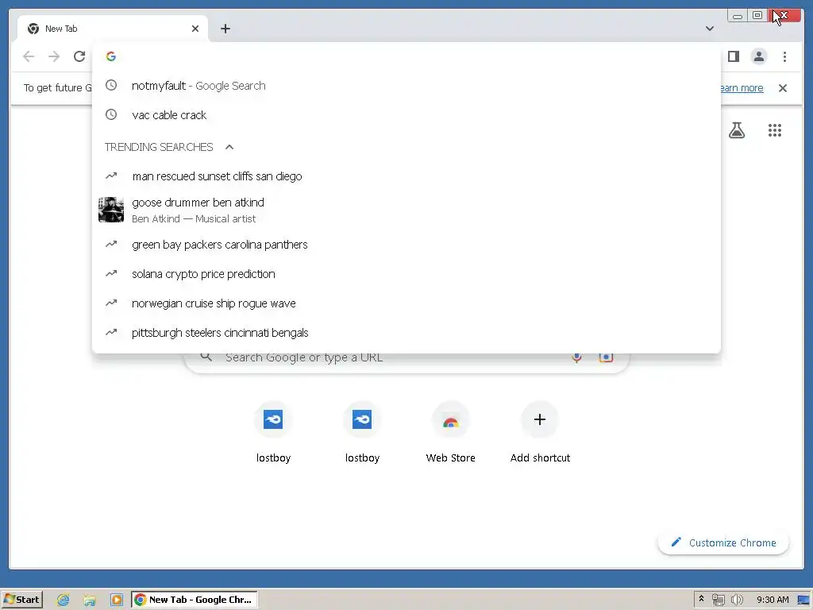Open the Chrome Labs flask icon
The width and height of the screenshot is (813, 610).
pos(736,130)
